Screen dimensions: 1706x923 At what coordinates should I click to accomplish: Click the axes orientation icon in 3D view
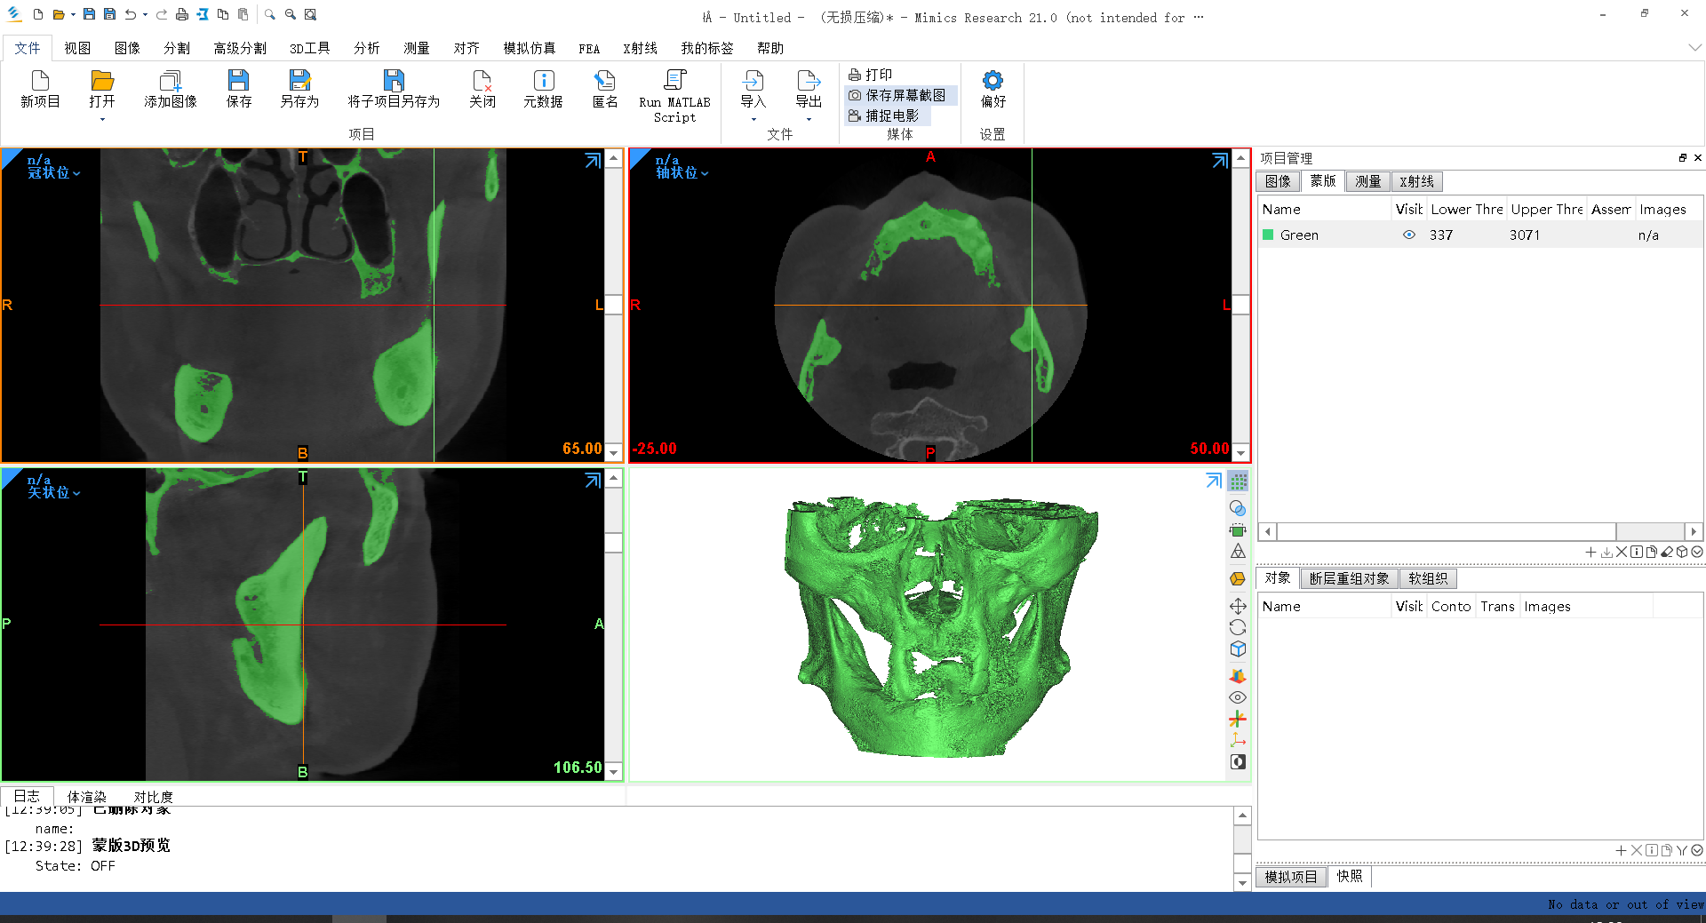tap(1238, 740)
